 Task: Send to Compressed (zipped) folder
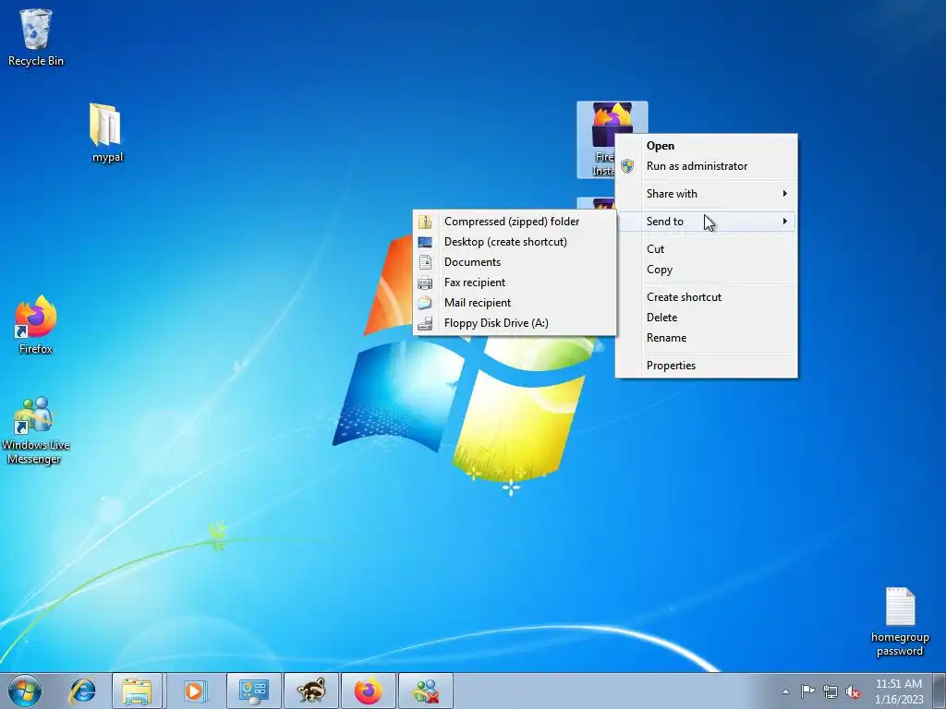tap(515, 222)
